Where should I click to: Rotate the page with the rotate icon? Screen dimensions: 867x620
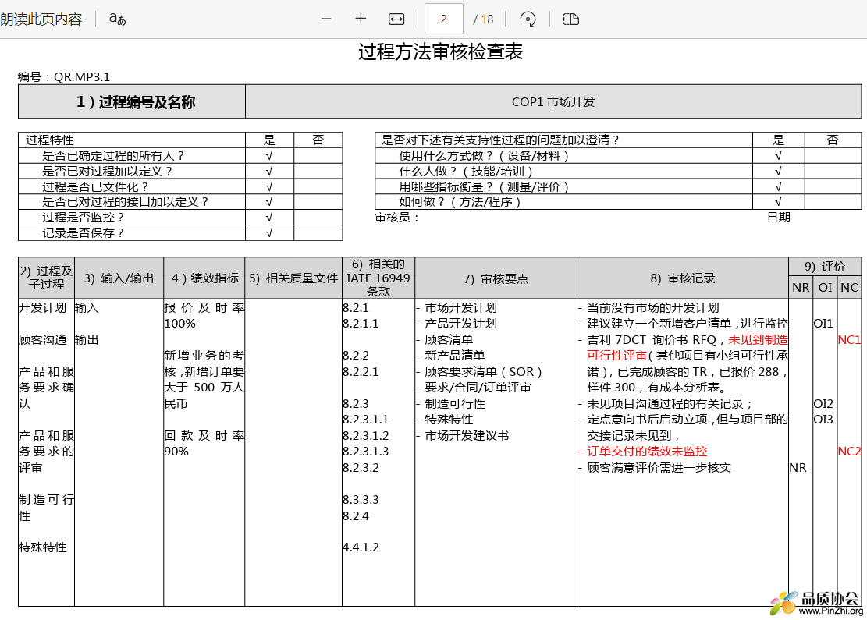pyautogui.click(x=528, y=19)
